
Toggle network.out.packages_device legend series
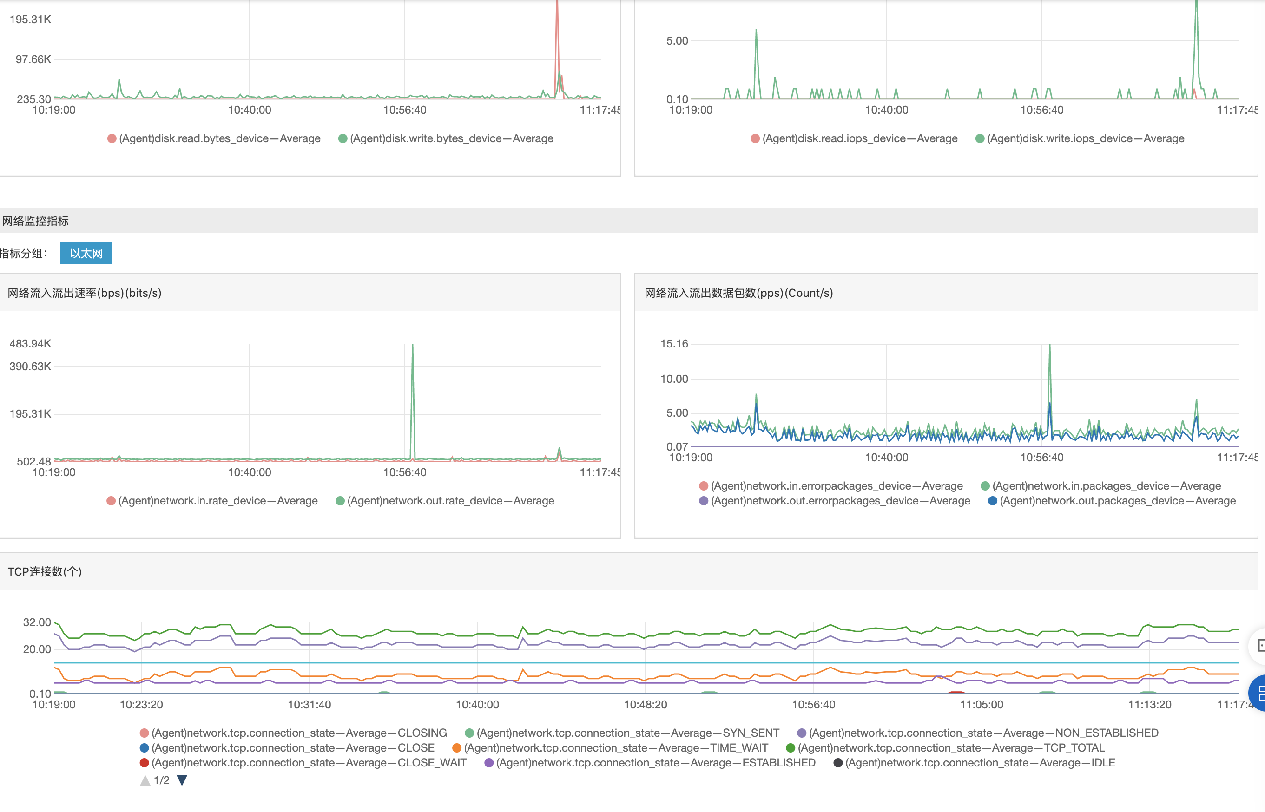(1112, 500)
